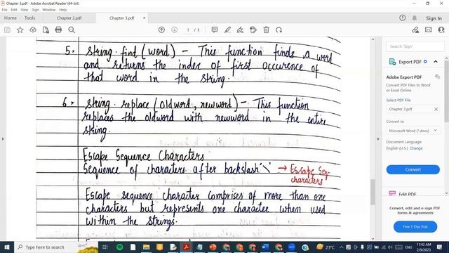Open the Find text magnifier

pos(72,30)
